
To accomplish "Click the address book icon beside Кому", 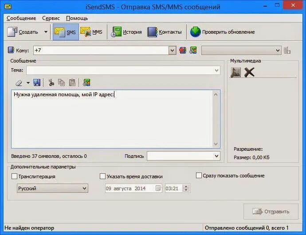I will coord(11,50).
